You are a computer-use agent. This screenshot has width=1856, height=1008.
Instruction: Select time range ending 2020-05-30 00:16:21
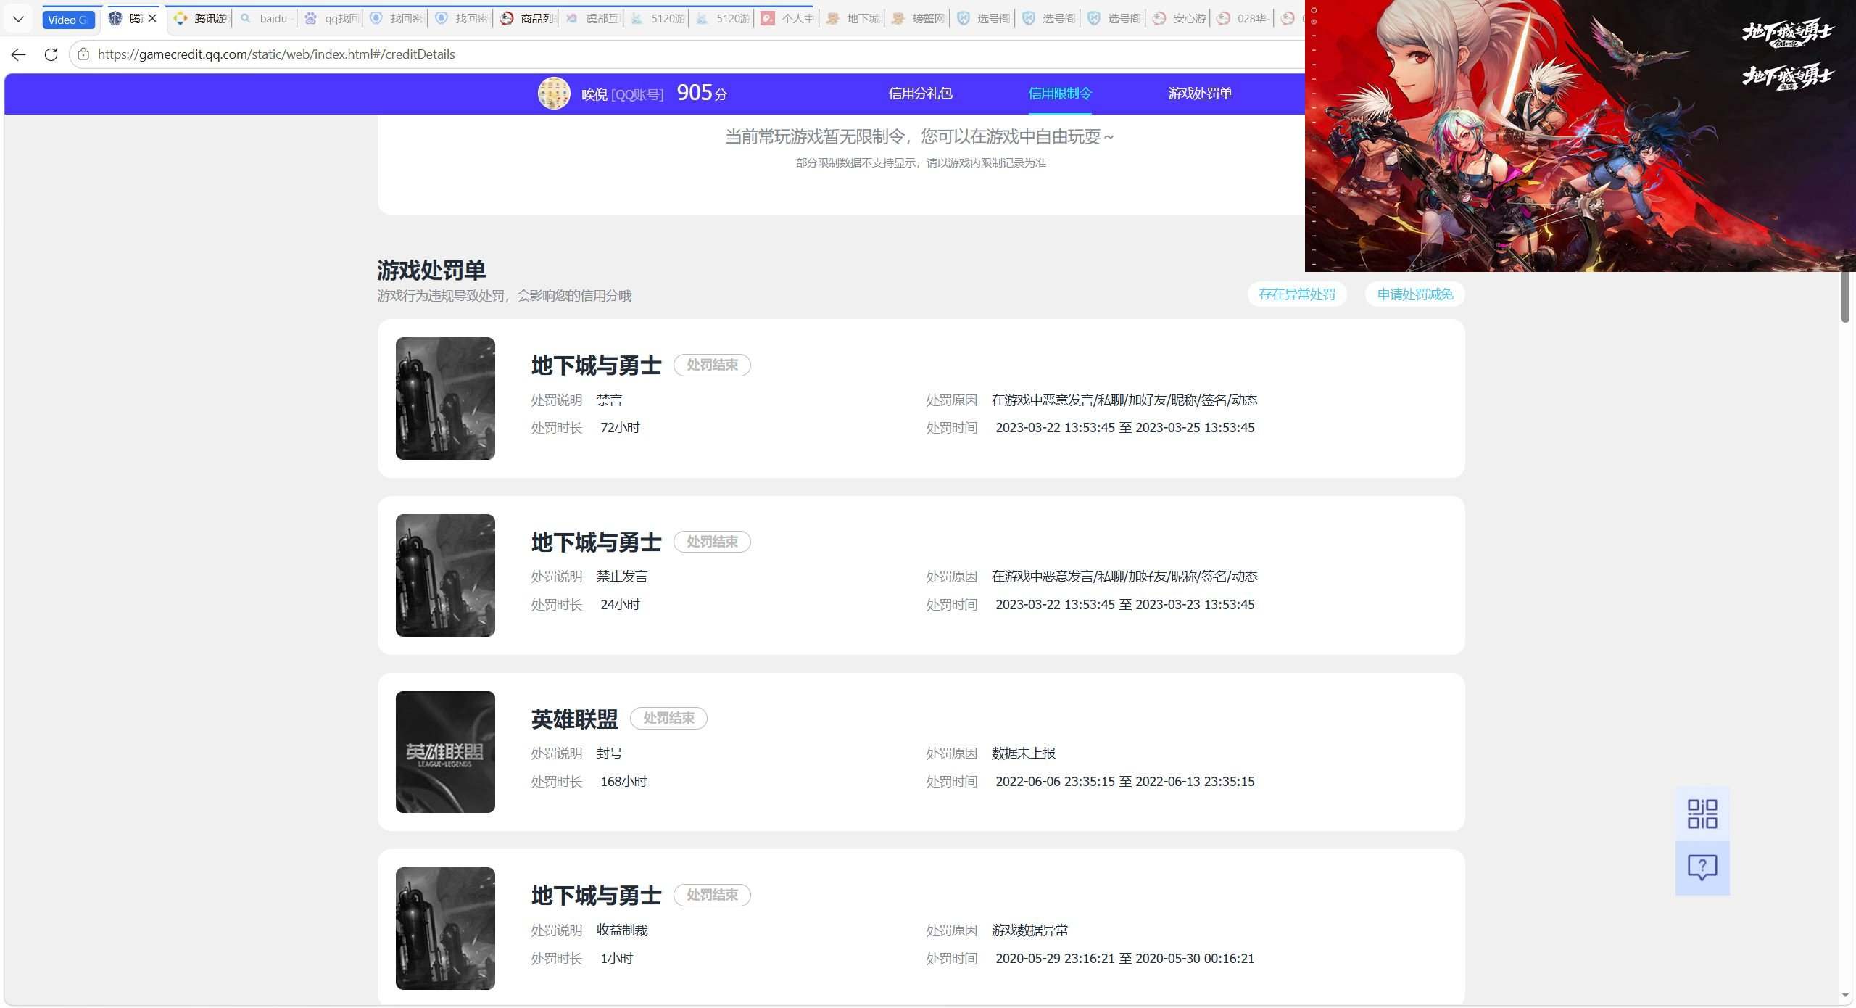click(x=1125, y=959)
